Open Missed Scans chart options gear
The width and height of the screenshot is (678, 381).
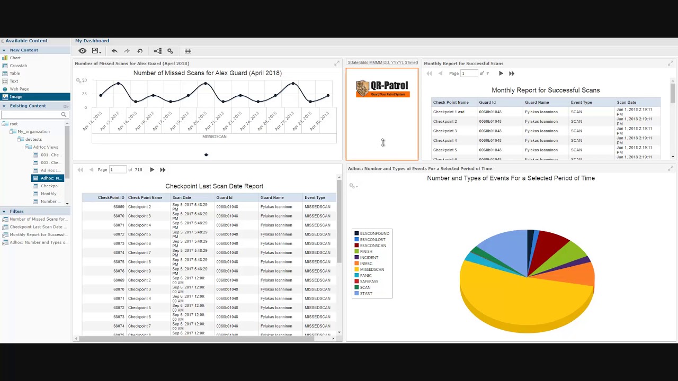(x=79, y=80)
